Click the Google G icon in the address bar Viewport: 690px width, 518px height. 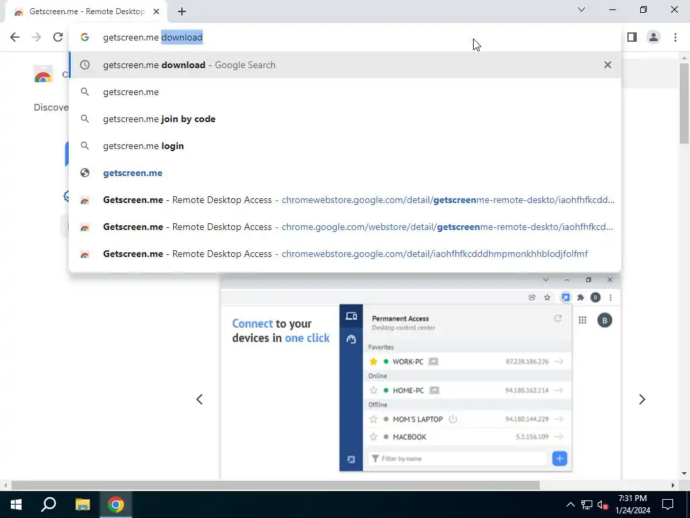pos(85,38)
